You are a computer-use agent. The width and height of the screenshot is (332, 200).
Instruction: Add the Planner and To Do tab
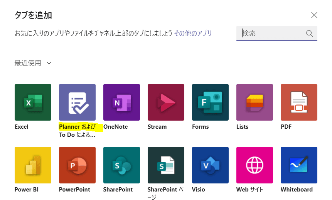point(77,102)
